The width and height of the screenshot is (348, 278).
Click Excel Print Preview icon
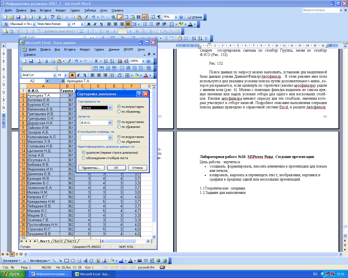[39, 61]
